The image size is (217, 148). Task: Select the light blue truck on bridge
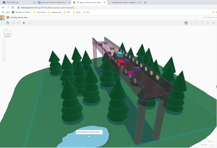click(x=120, y=54)
